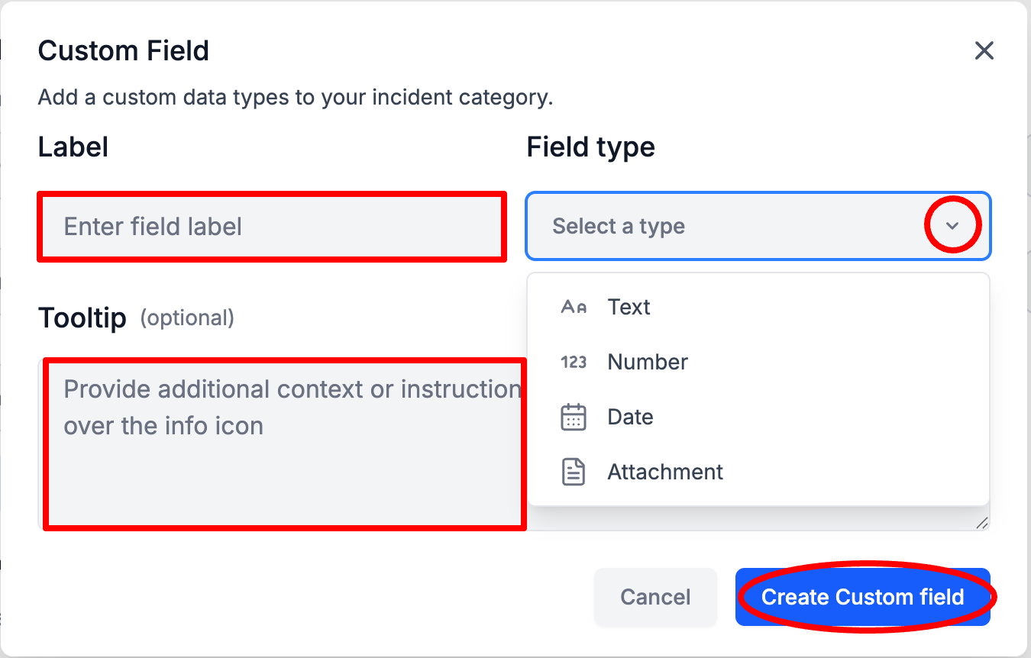Click the Aa text type icon
The width and height of the screenshot is (1031, 658).
point(573,307)
